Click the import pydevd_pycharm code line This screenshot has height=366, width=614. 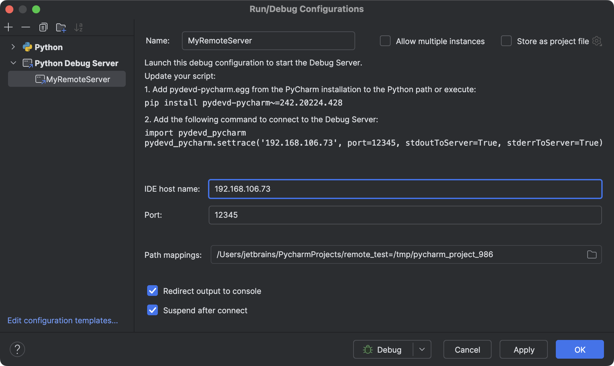(195, 133)
